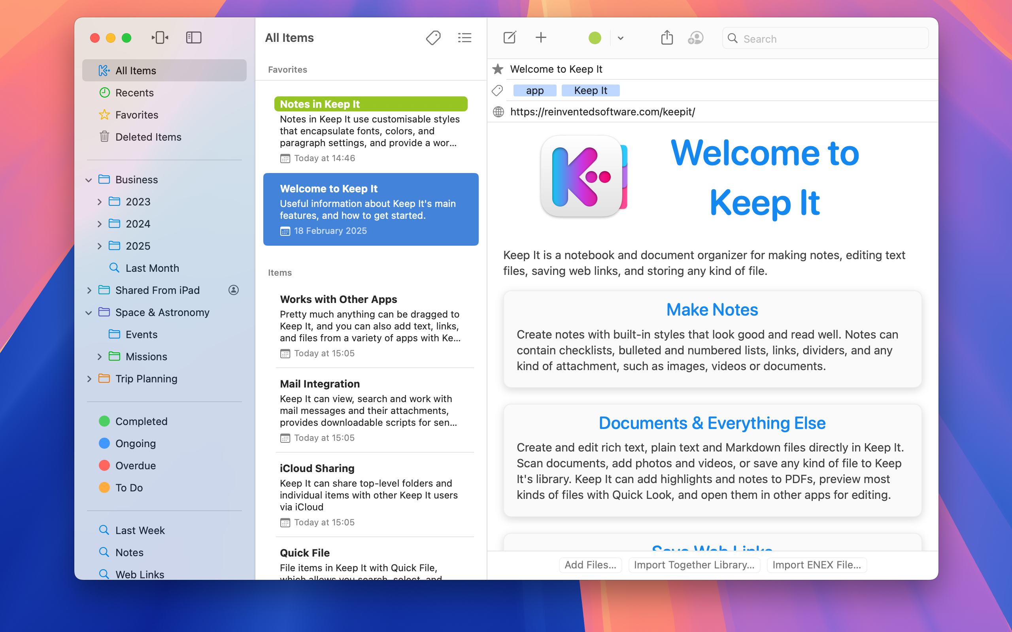This screenshot has width=1012, height=632.
Task: Click the tag icon next to the app tag
Action: tap(498, 90)
